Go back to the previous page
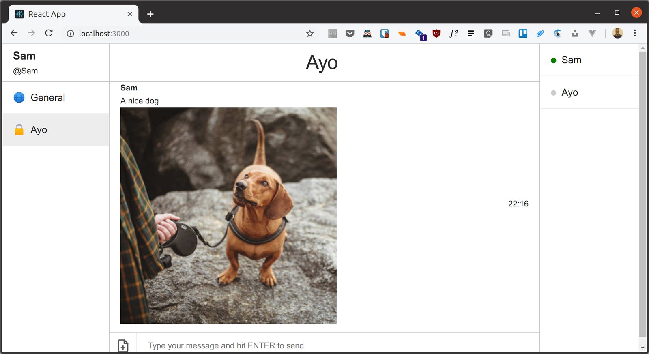649x354 pixels. point(14,33)
